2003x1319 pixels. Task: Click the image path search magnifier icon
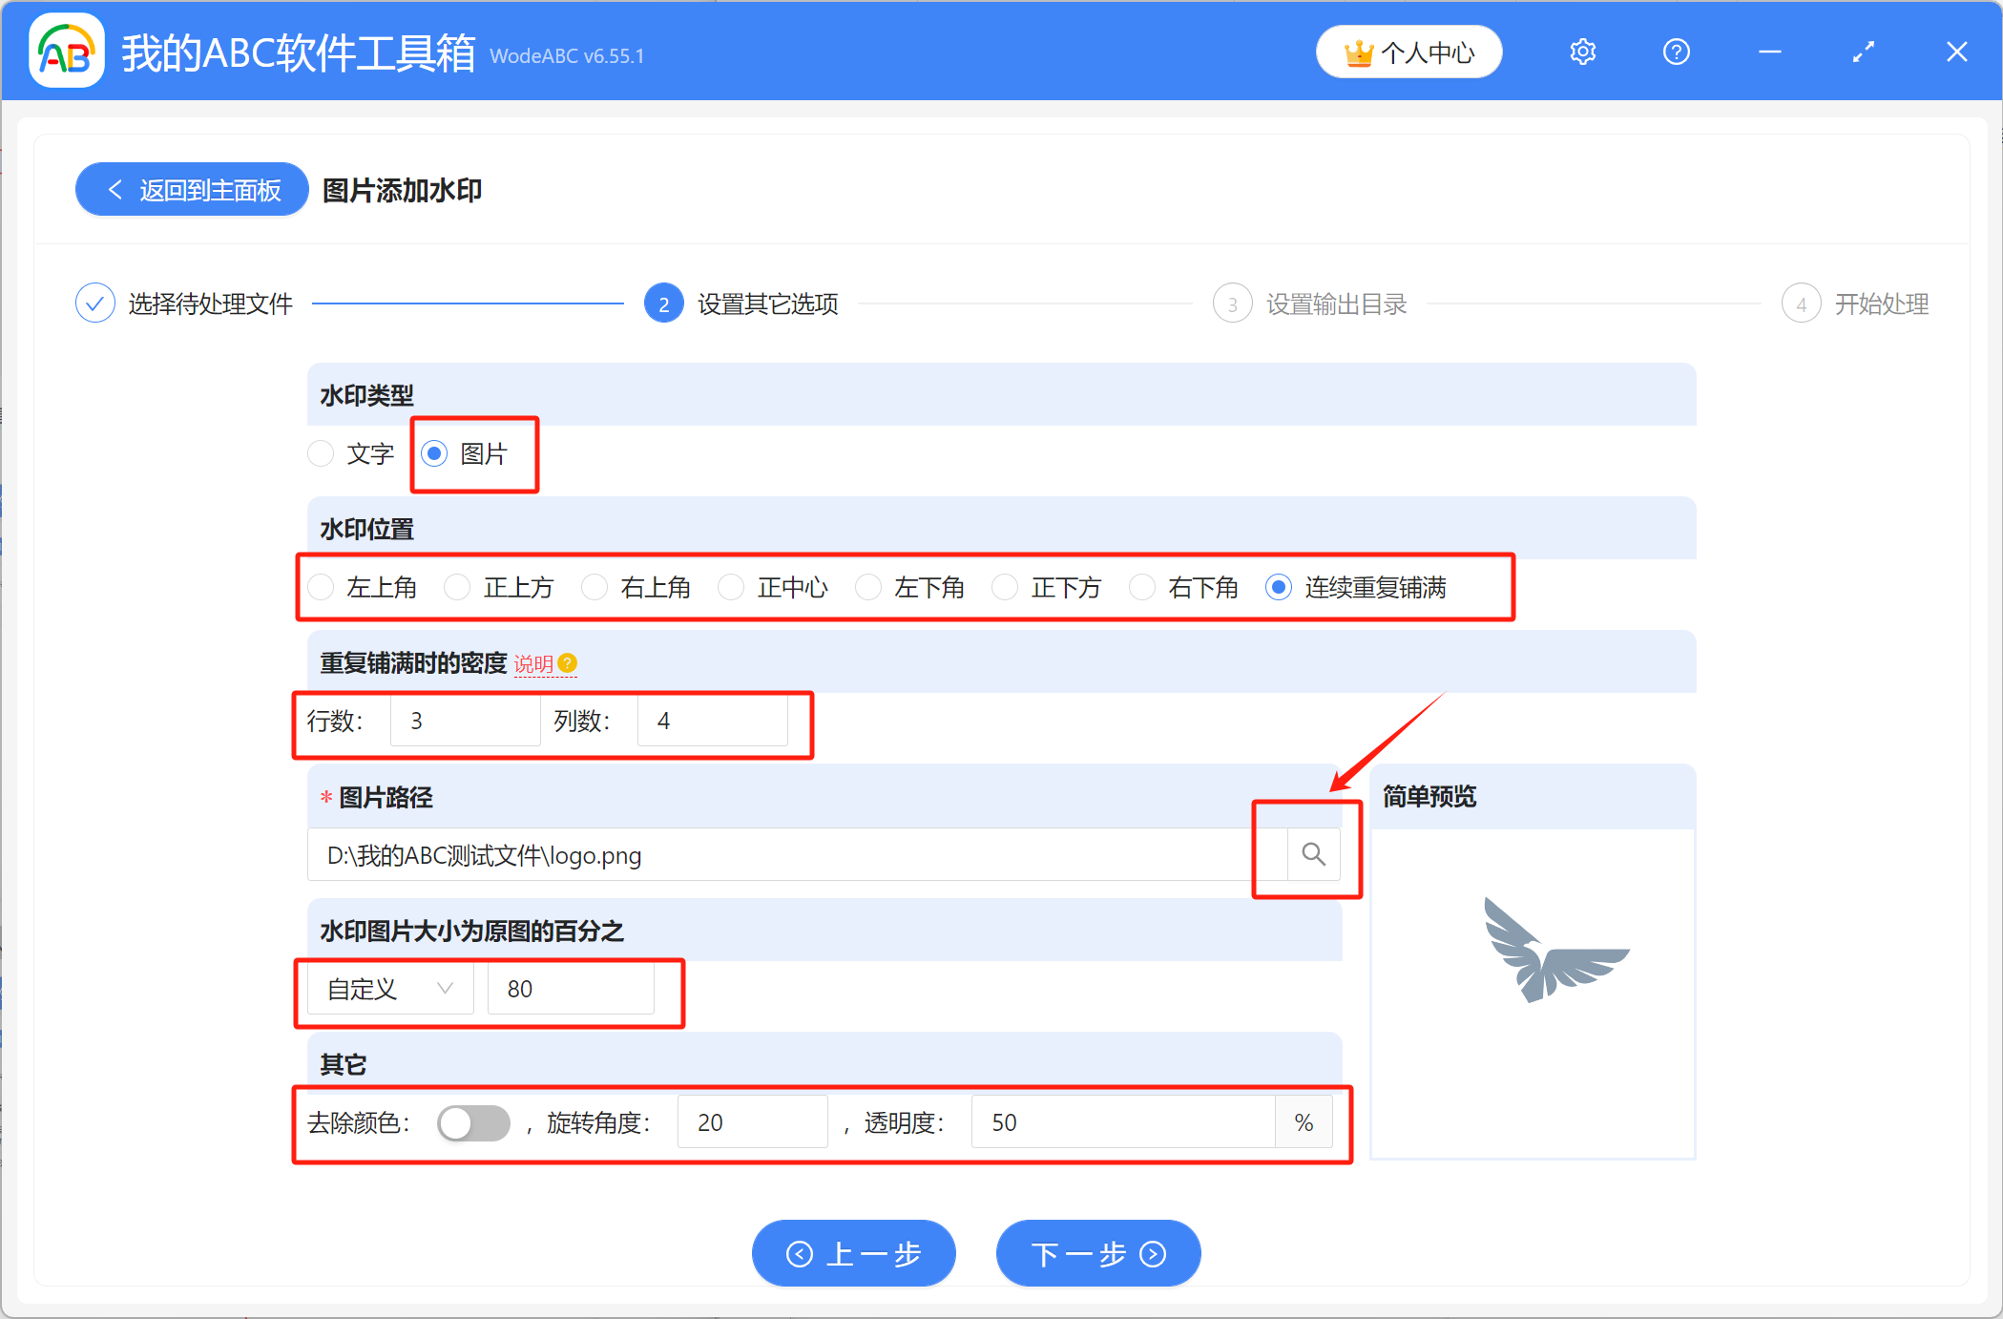tap(1313, 854)
